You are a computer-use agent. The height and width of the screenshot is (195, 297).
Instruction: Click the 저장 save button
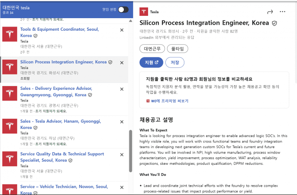pos(175,62)
